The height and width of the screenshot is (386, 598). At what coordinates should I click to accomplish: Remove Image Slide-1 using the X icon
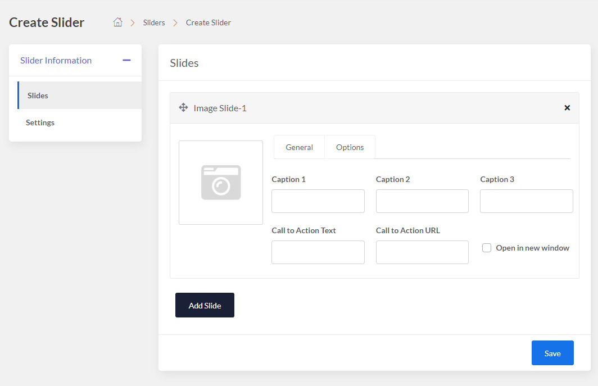(567, 108)
